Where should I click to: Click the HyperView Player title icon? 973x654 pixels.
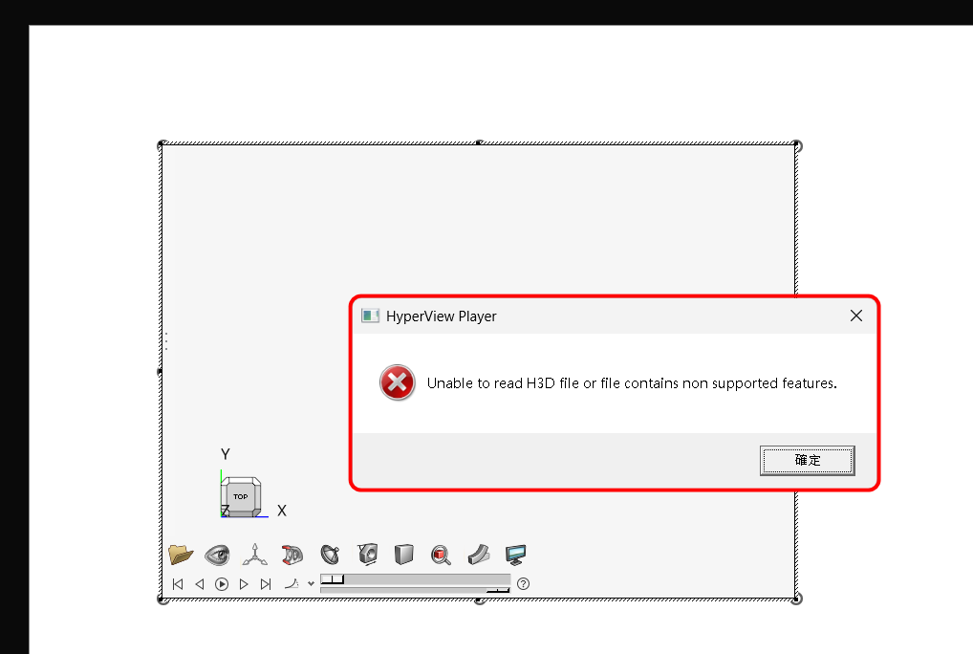[371, 316]
